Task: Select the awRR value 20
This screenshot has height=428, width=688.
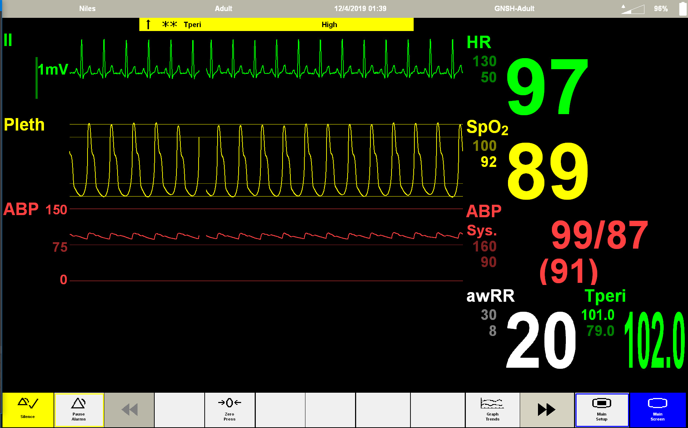Action: coord(541,340)
